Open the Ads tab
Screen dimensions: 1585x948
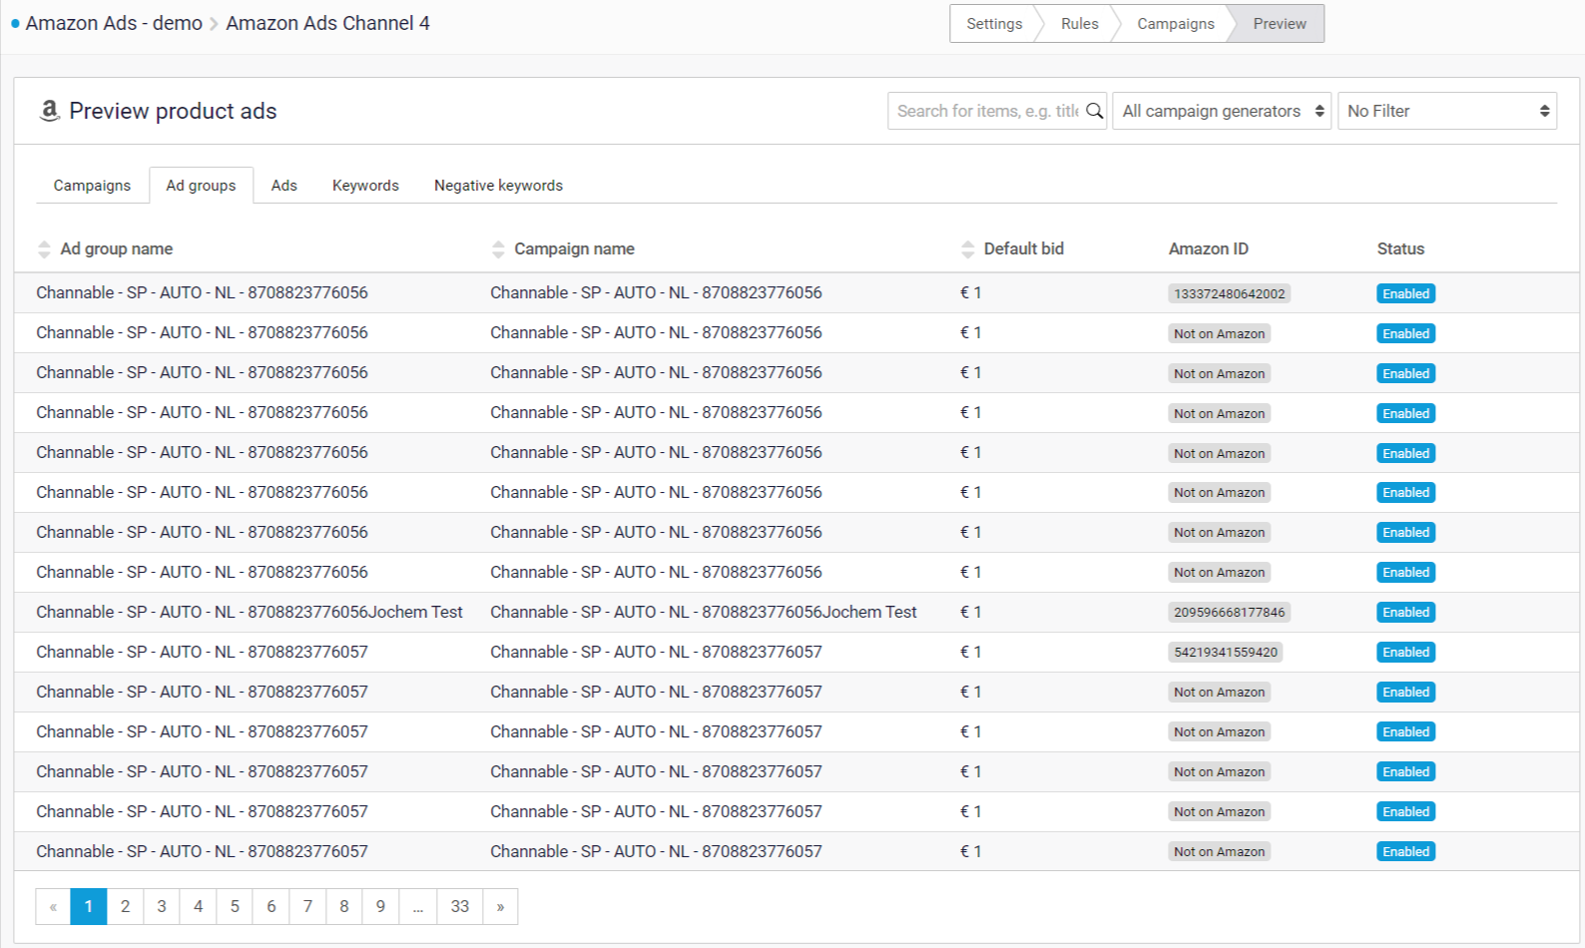[x=284, y=186]
